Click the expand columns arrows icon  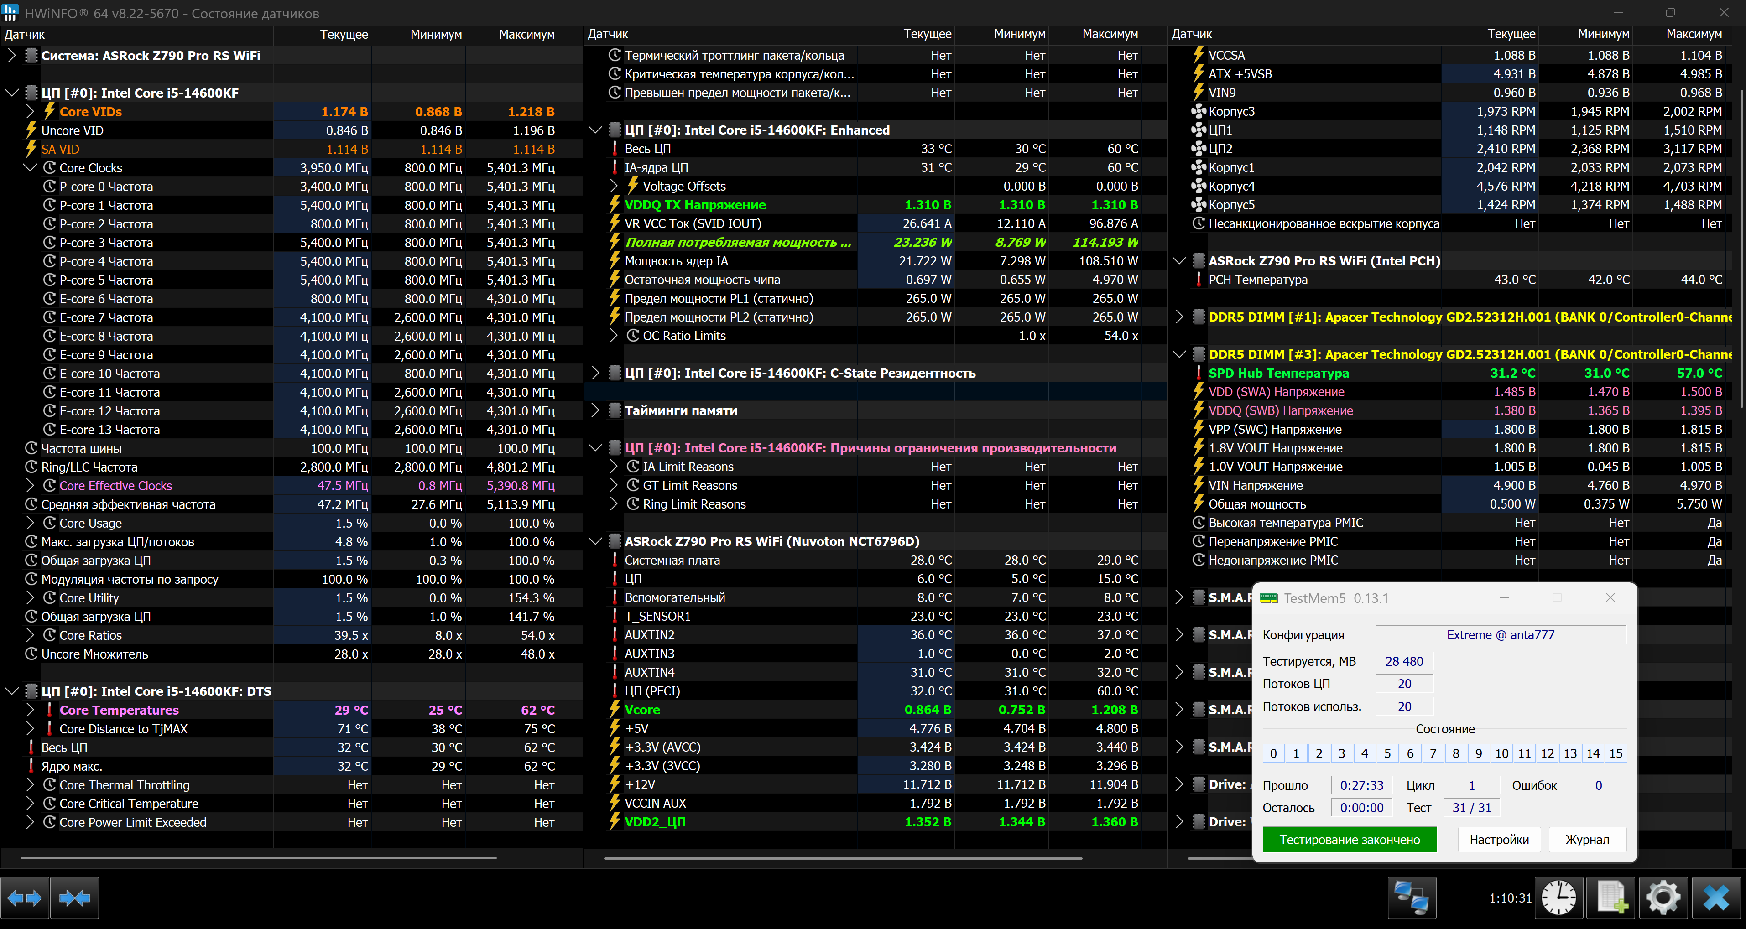[25, 898]
